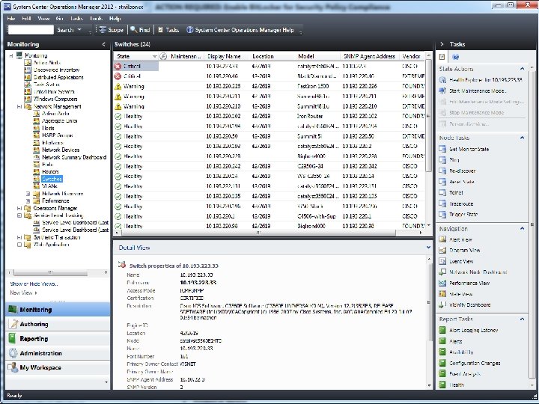Click the Alert View navigation icon
Screen dimensions: 539x404
[442, 239]
